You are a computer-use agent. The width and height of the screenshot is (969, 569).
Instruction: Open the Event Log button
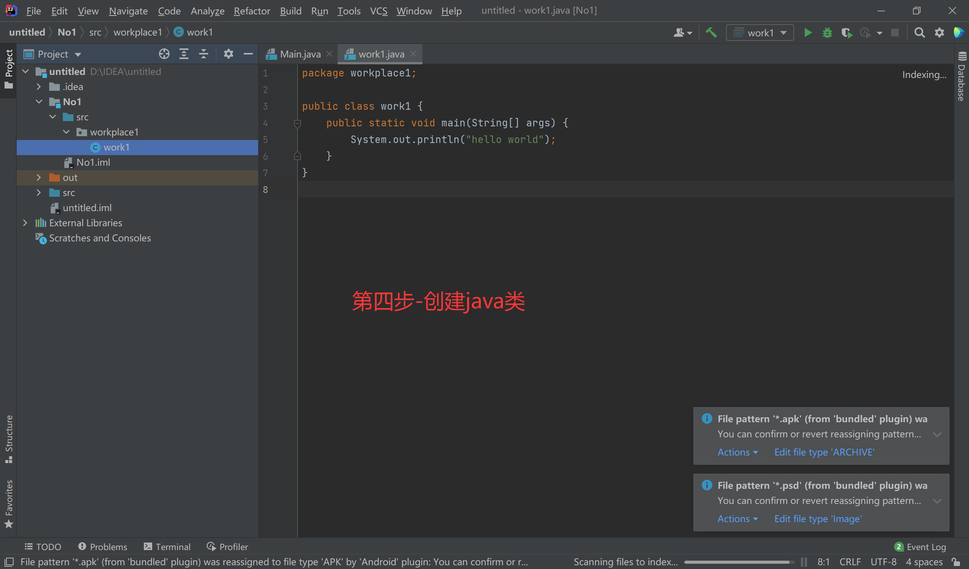click(921, 547)
